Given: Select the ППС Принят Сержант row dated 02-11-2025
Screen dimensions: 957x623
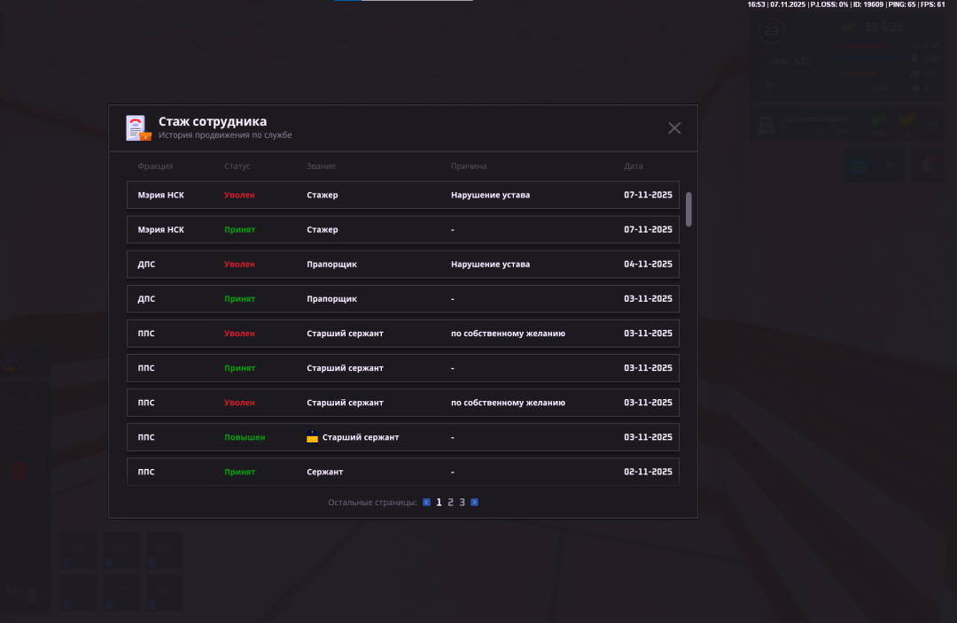Looking at the screenshot, I should 402,472.
